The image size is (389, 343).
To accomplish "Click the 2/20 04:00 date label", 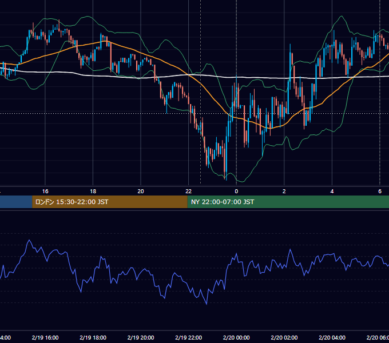I will tap(332, 337).
